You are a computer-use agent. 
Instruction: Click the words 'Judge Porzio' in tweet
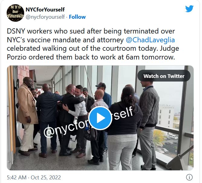(x=93, y=53)
